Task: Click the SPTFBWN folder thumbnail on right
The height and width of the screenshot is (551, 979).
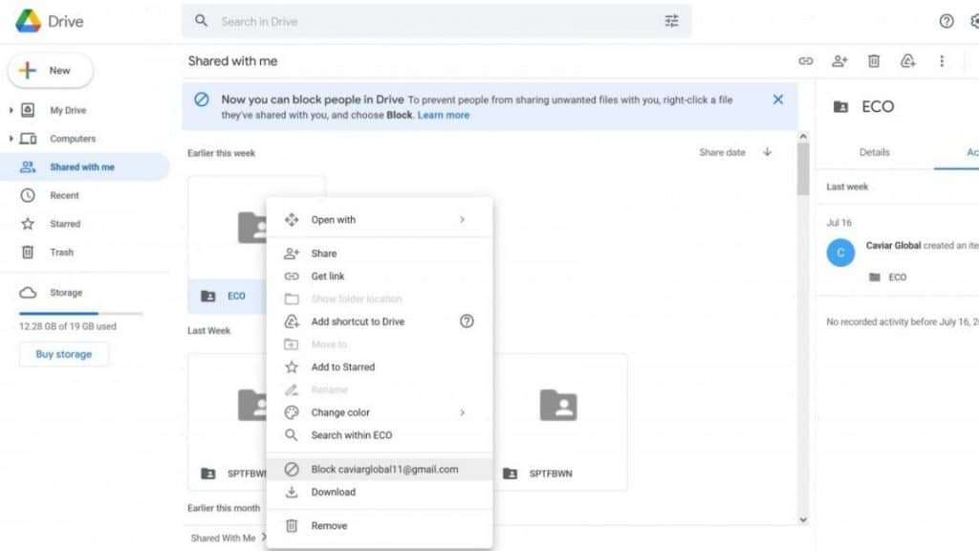Action: click(x=558, y=405)
